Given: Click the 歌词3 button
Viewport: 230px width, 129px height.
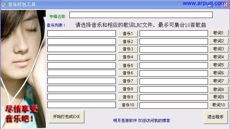Looking at the screenshot, I should [x=219, y=49].
